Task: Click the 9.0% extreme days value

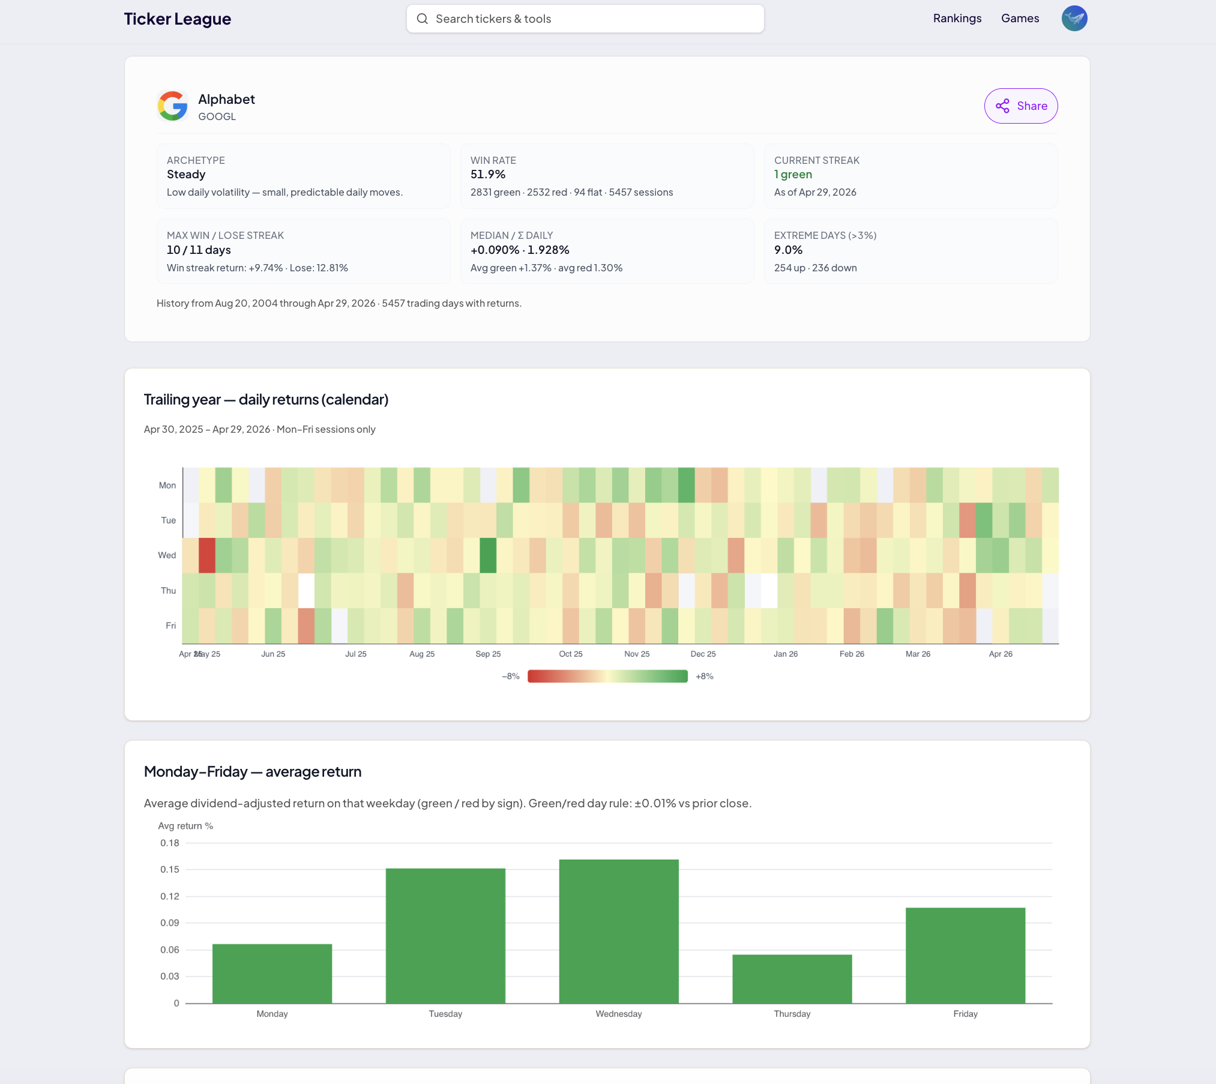Action: pyautogui.click(x=788, y=250)
